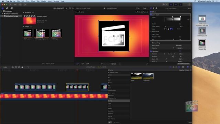Viewport: 220px width, 124px height.
Task: Collapse the Clips section in browser
Action: click(24, 27)
